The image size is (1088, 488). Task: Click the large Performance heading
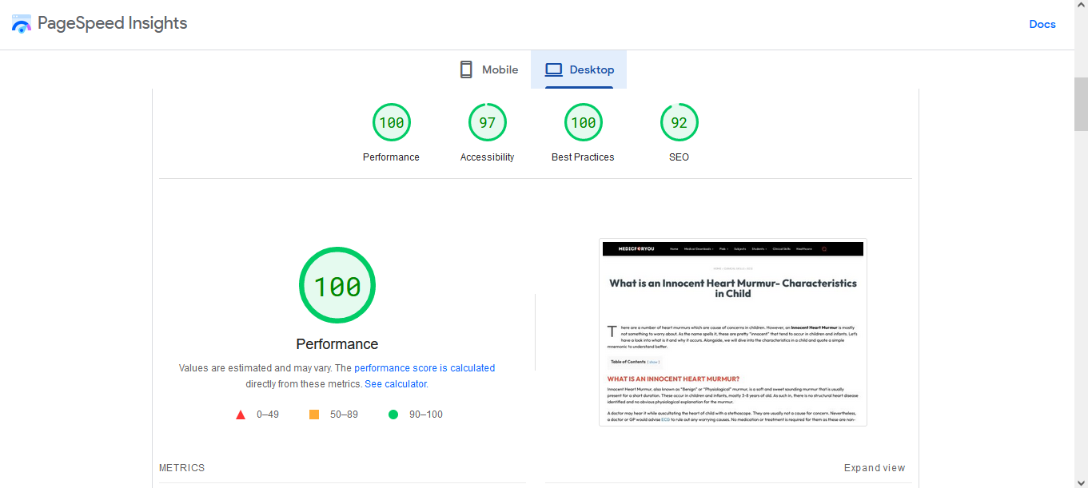click(337, 344)
